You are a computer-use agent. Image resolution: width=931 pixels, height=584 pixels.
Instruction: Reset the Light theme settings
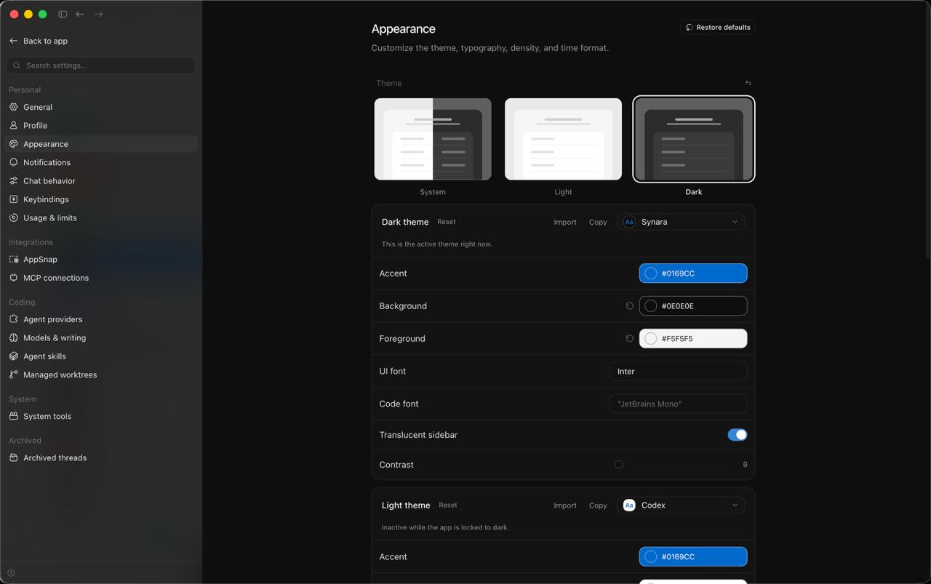[x=448, y=505]
